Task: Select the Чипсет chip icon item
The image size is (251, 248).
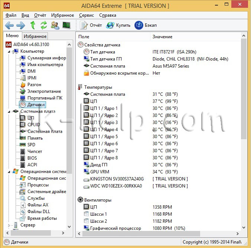Action: (x=31, y=151)
